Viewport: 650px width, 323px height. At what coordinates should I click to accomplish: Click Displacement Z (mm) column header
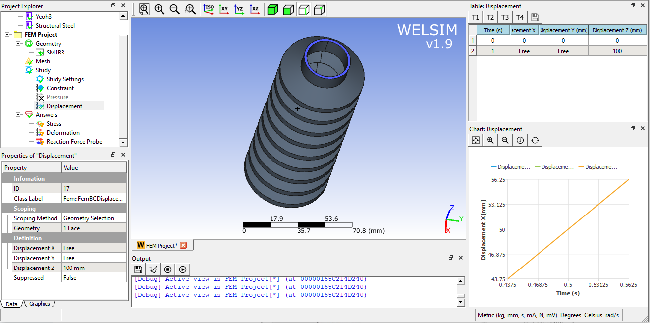pyautogui.click(x=617, y=30)
